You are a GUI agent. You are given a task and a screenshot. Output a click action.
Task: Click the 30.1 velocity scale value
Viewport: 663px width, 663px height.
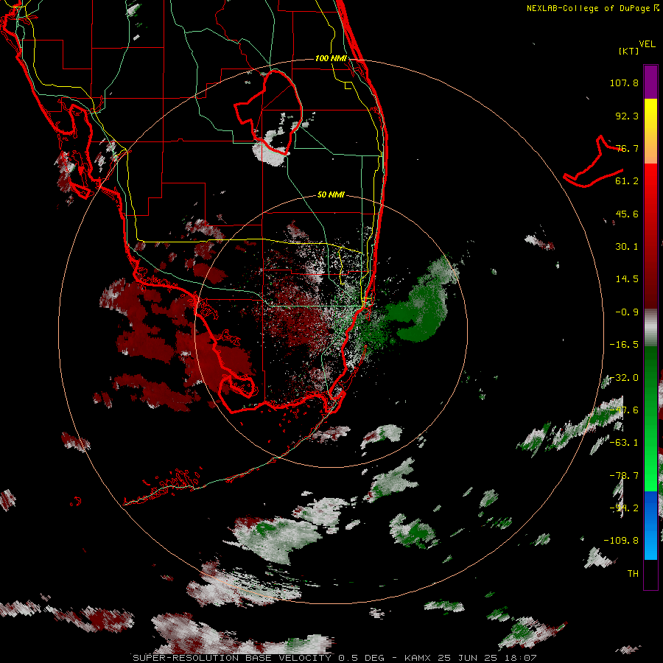click(x=627, y=247)
